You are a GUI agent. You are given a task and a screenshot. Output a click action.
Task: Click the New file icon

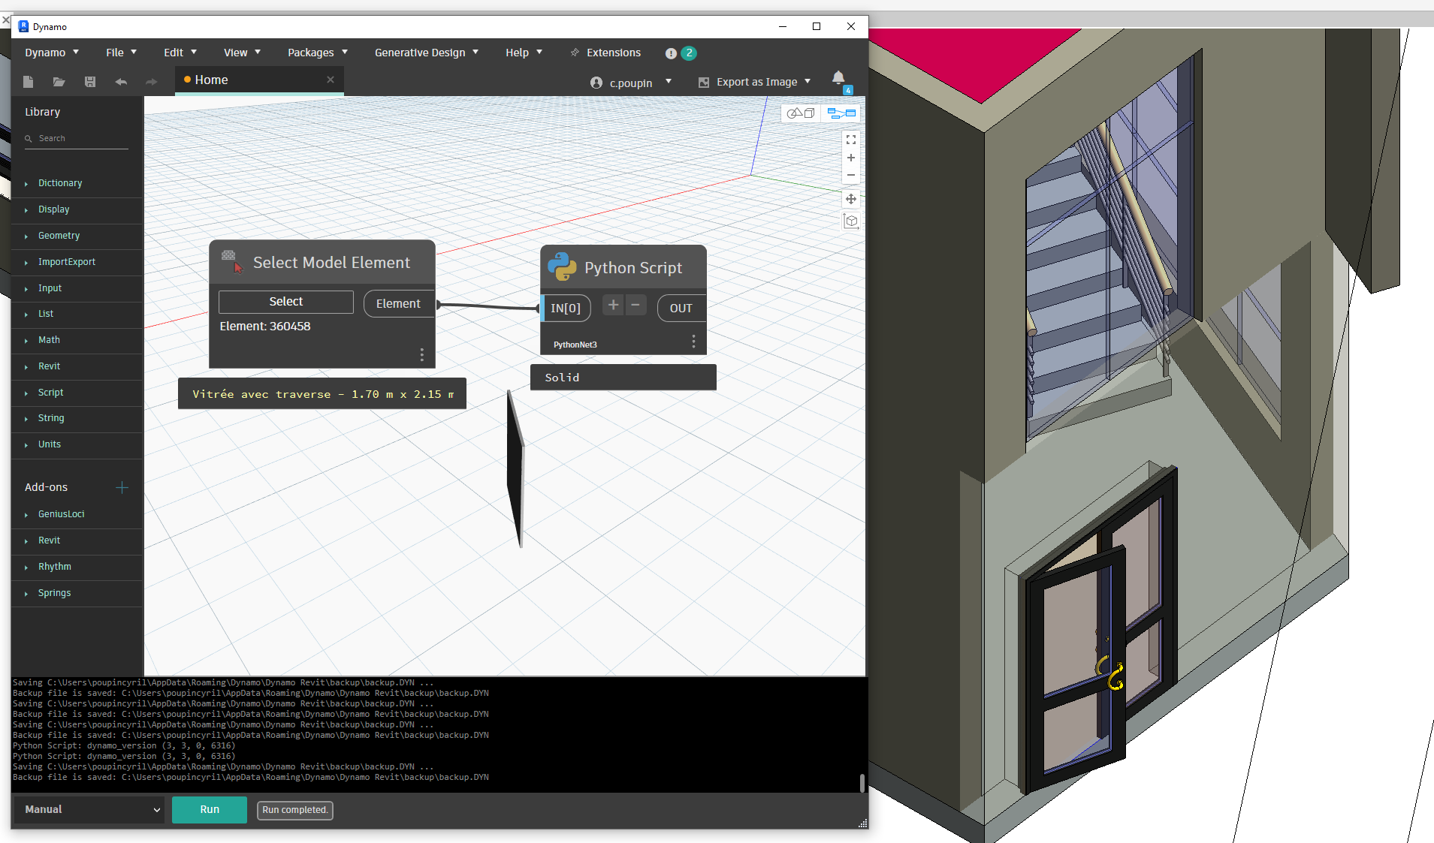(29, 82)
